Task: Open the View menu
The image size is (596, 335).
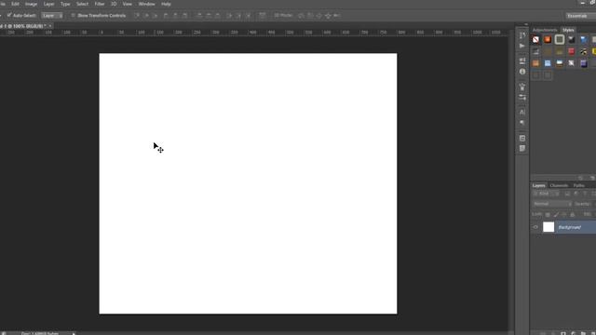Action: coord(127,4)
